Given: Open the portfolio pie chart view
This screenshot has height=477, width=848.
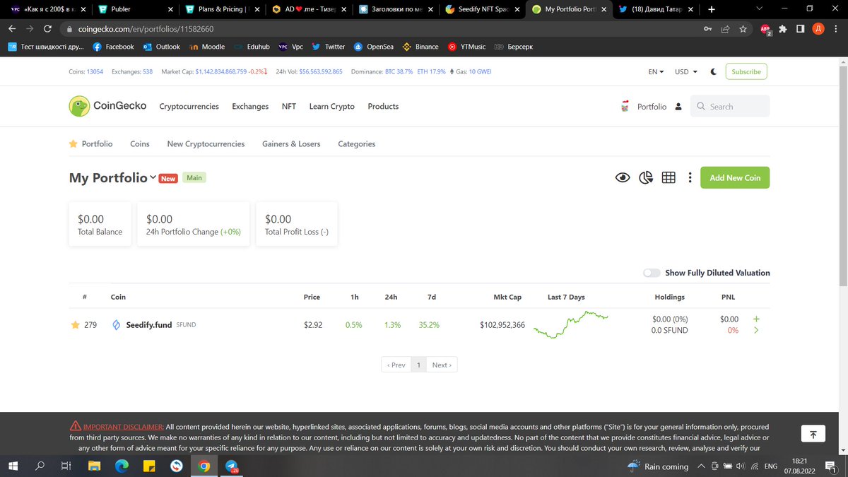Looking at the screenshot, I should click(645, 177).
